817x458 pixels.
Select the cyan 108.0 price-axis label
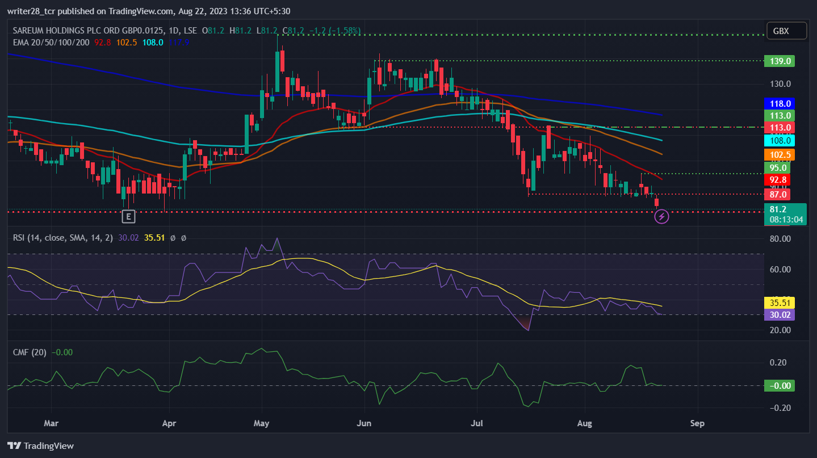click(779, 140)
